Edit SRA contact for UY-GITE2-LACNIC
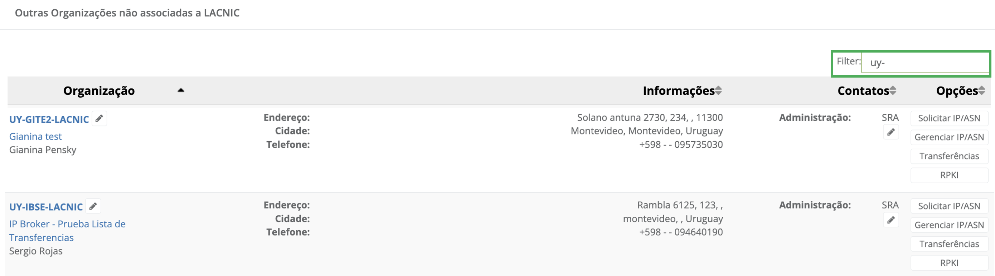The image size is (995, 276). point(891,132)
